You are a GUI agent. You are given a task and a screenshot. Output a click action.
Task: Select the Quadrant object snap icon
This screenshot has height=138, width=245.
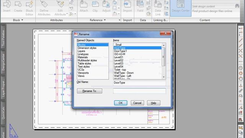tap(241, 73)
